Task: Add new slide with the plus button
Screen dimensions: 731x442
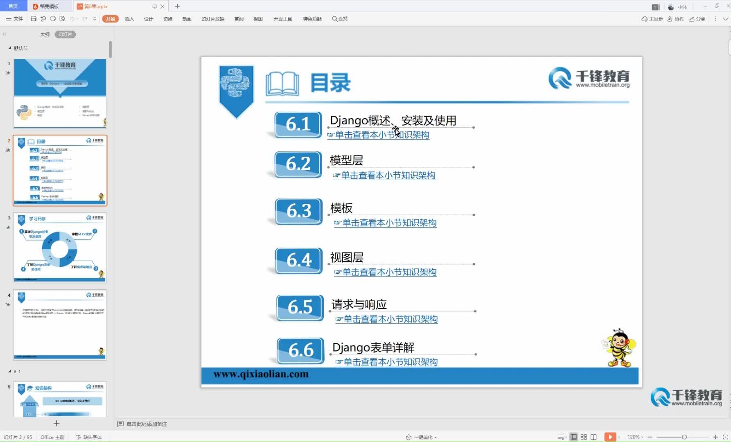Action: click(x=56, y=423)
